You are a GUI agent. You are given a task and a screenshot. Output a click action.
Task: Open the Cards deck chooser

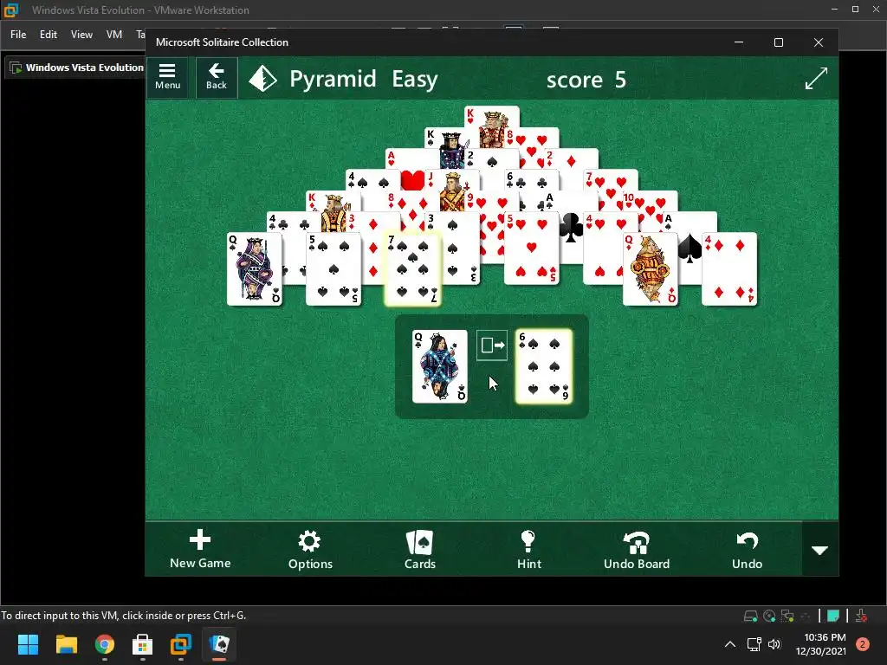[420, 549]
